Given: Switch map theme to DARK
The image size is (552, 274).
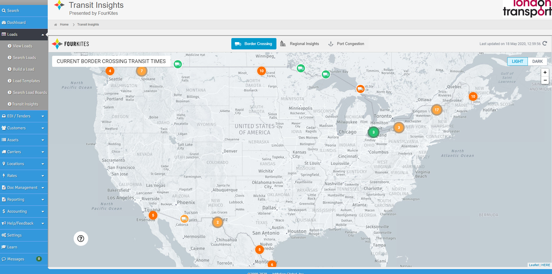Looking at the screenshot, I should pyautogui.click(x=537, y=61).
